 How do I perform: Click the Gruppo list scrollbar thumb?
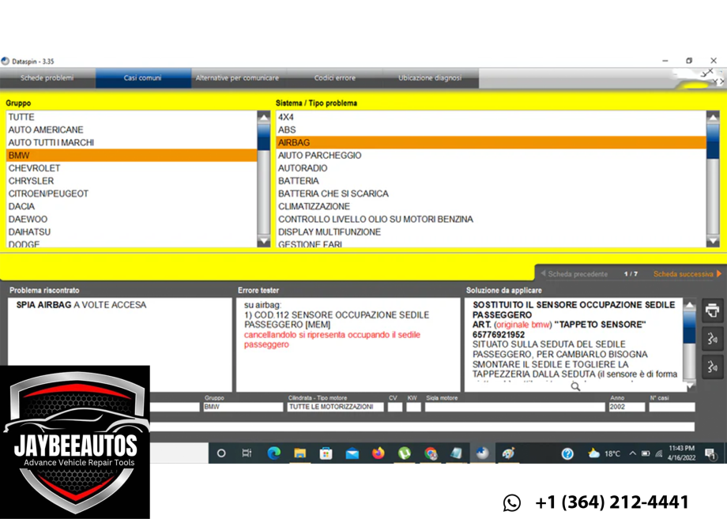click(x=263, y=137)
